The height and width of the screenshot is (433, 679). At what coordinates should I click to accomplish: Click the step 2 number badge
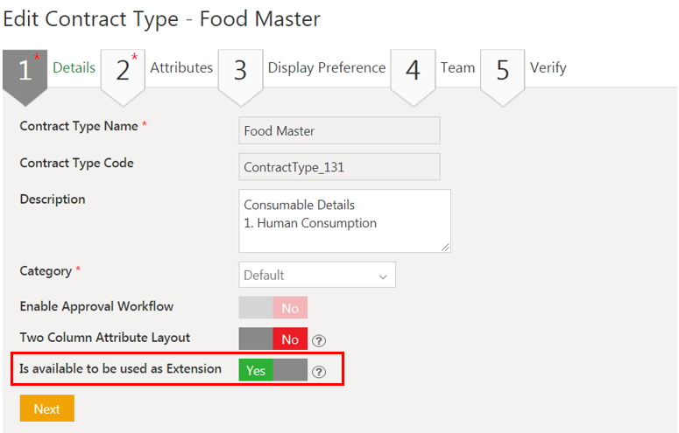click(123, 71)
